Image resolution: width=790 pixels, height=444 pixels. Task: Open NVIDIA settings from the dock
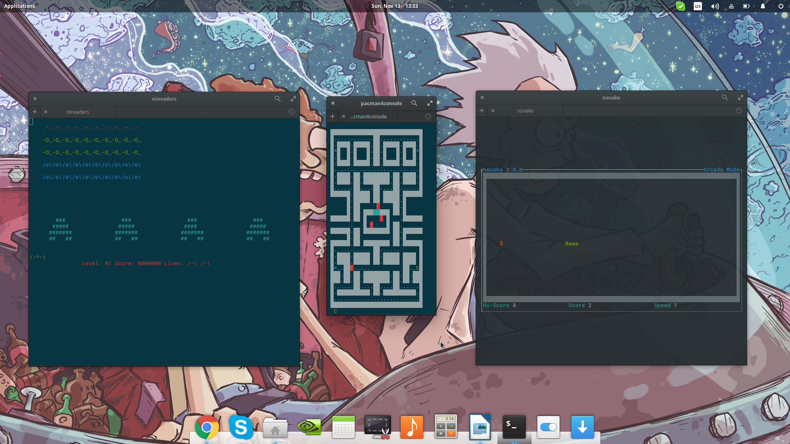309,428
